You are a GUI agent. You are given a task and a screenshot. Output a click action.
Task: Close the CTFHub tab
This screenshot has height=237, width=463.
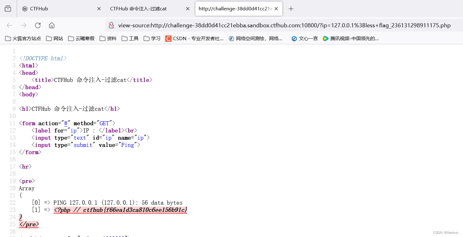pyautogui.click(x=99, y=9)
